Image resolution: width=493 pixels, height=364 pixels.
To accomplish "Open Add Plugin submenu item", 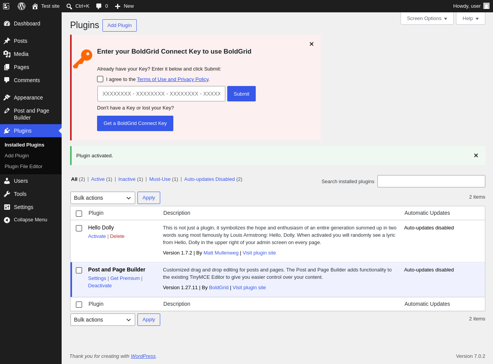I will click(x=17, y=156).
